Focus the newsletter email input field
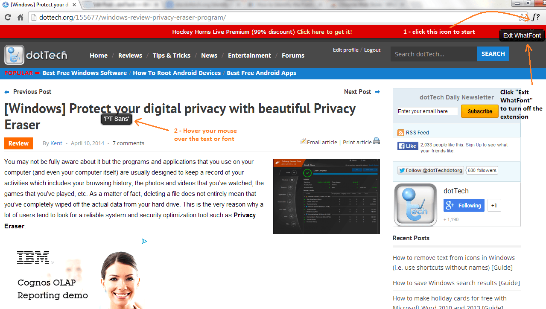The width and height of the screenshot is (546, 309). [x=427, y=111]
